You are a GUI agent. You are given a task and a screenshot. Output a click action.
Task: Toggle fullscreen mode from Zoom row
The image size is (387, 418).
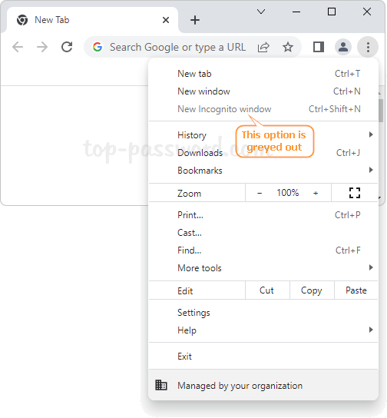pos(355,193)
